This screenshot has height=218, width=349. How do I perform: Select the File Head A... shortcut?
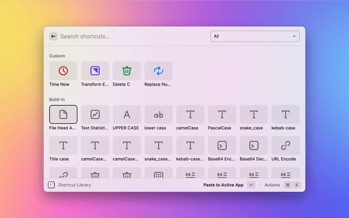click(63, 114)
